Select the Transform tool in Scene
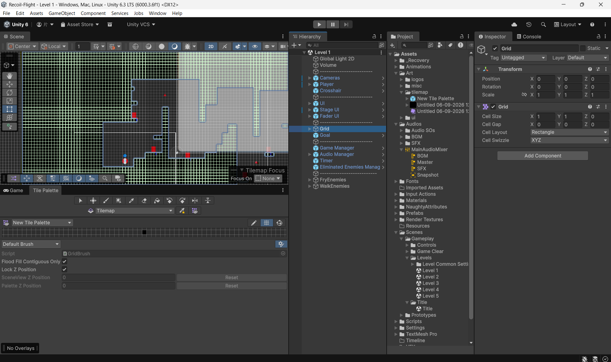The image size is (611, 362). [x=10, y=117]
